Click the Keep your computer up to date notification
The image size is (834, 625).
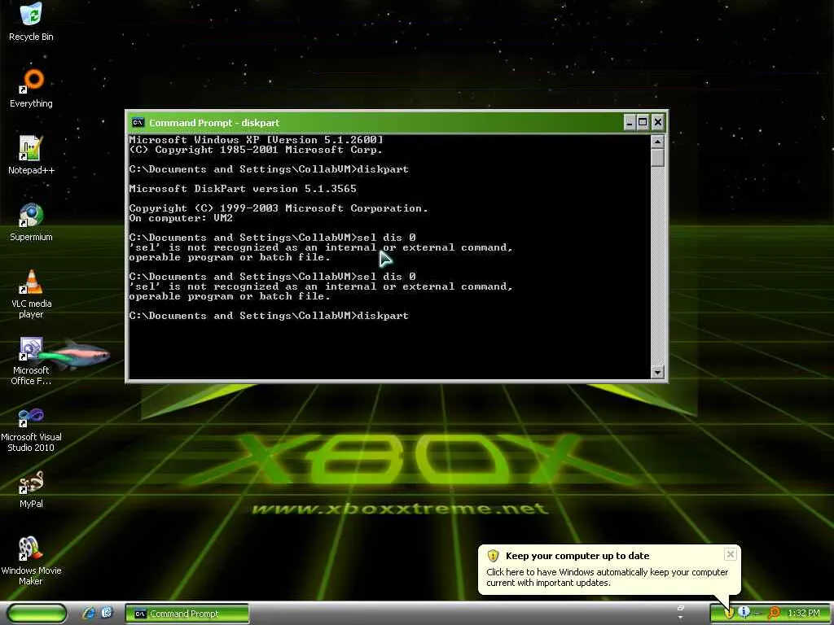(x=609, y=569)
